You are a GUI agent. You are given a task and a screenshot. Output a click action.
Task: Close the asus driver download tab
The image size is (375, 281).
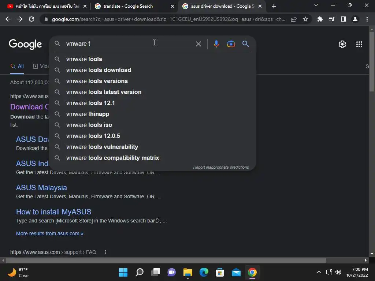(260, 6)
